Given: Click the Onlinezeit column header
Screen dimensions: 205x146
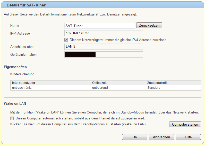Looking at the screenshot, I should (x=99, y=83).
